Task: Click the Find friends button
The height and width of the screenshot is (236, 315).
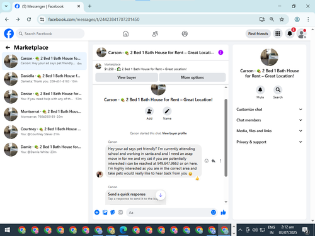Action: [258, 33]
